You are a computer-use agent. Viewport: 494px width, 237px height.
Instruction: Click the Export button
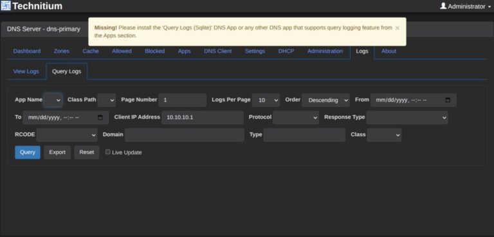point(57,152)
